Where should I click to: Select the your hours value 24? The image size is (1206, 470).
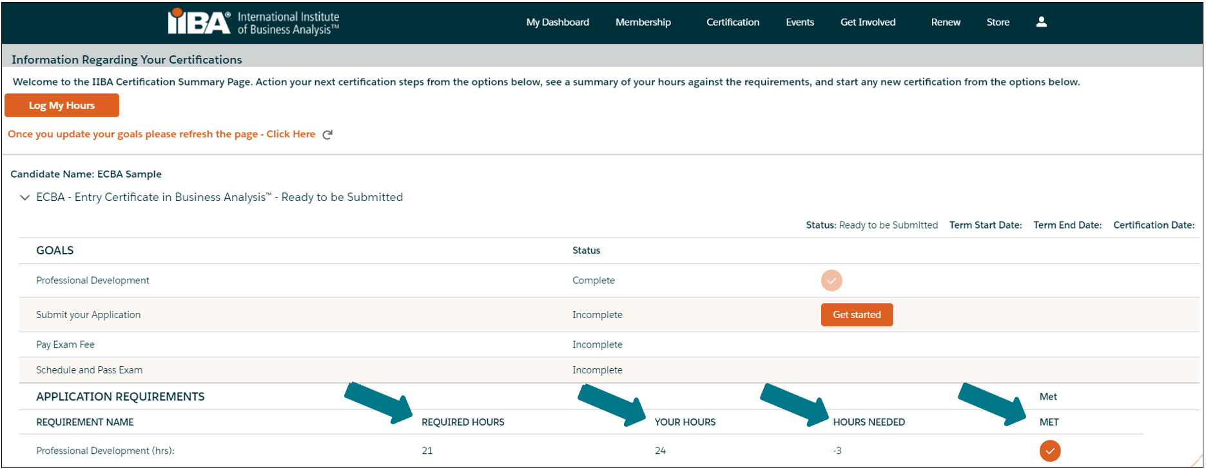(660, 451)
